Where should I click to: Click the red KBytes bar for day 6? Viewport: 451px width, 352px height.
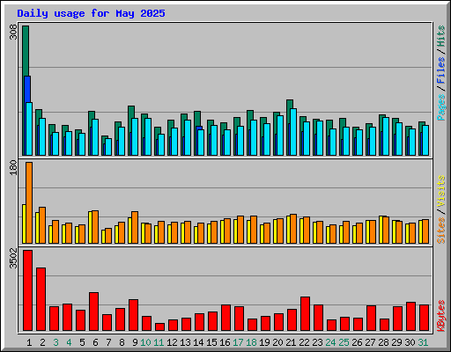click(x=93, y=312)
